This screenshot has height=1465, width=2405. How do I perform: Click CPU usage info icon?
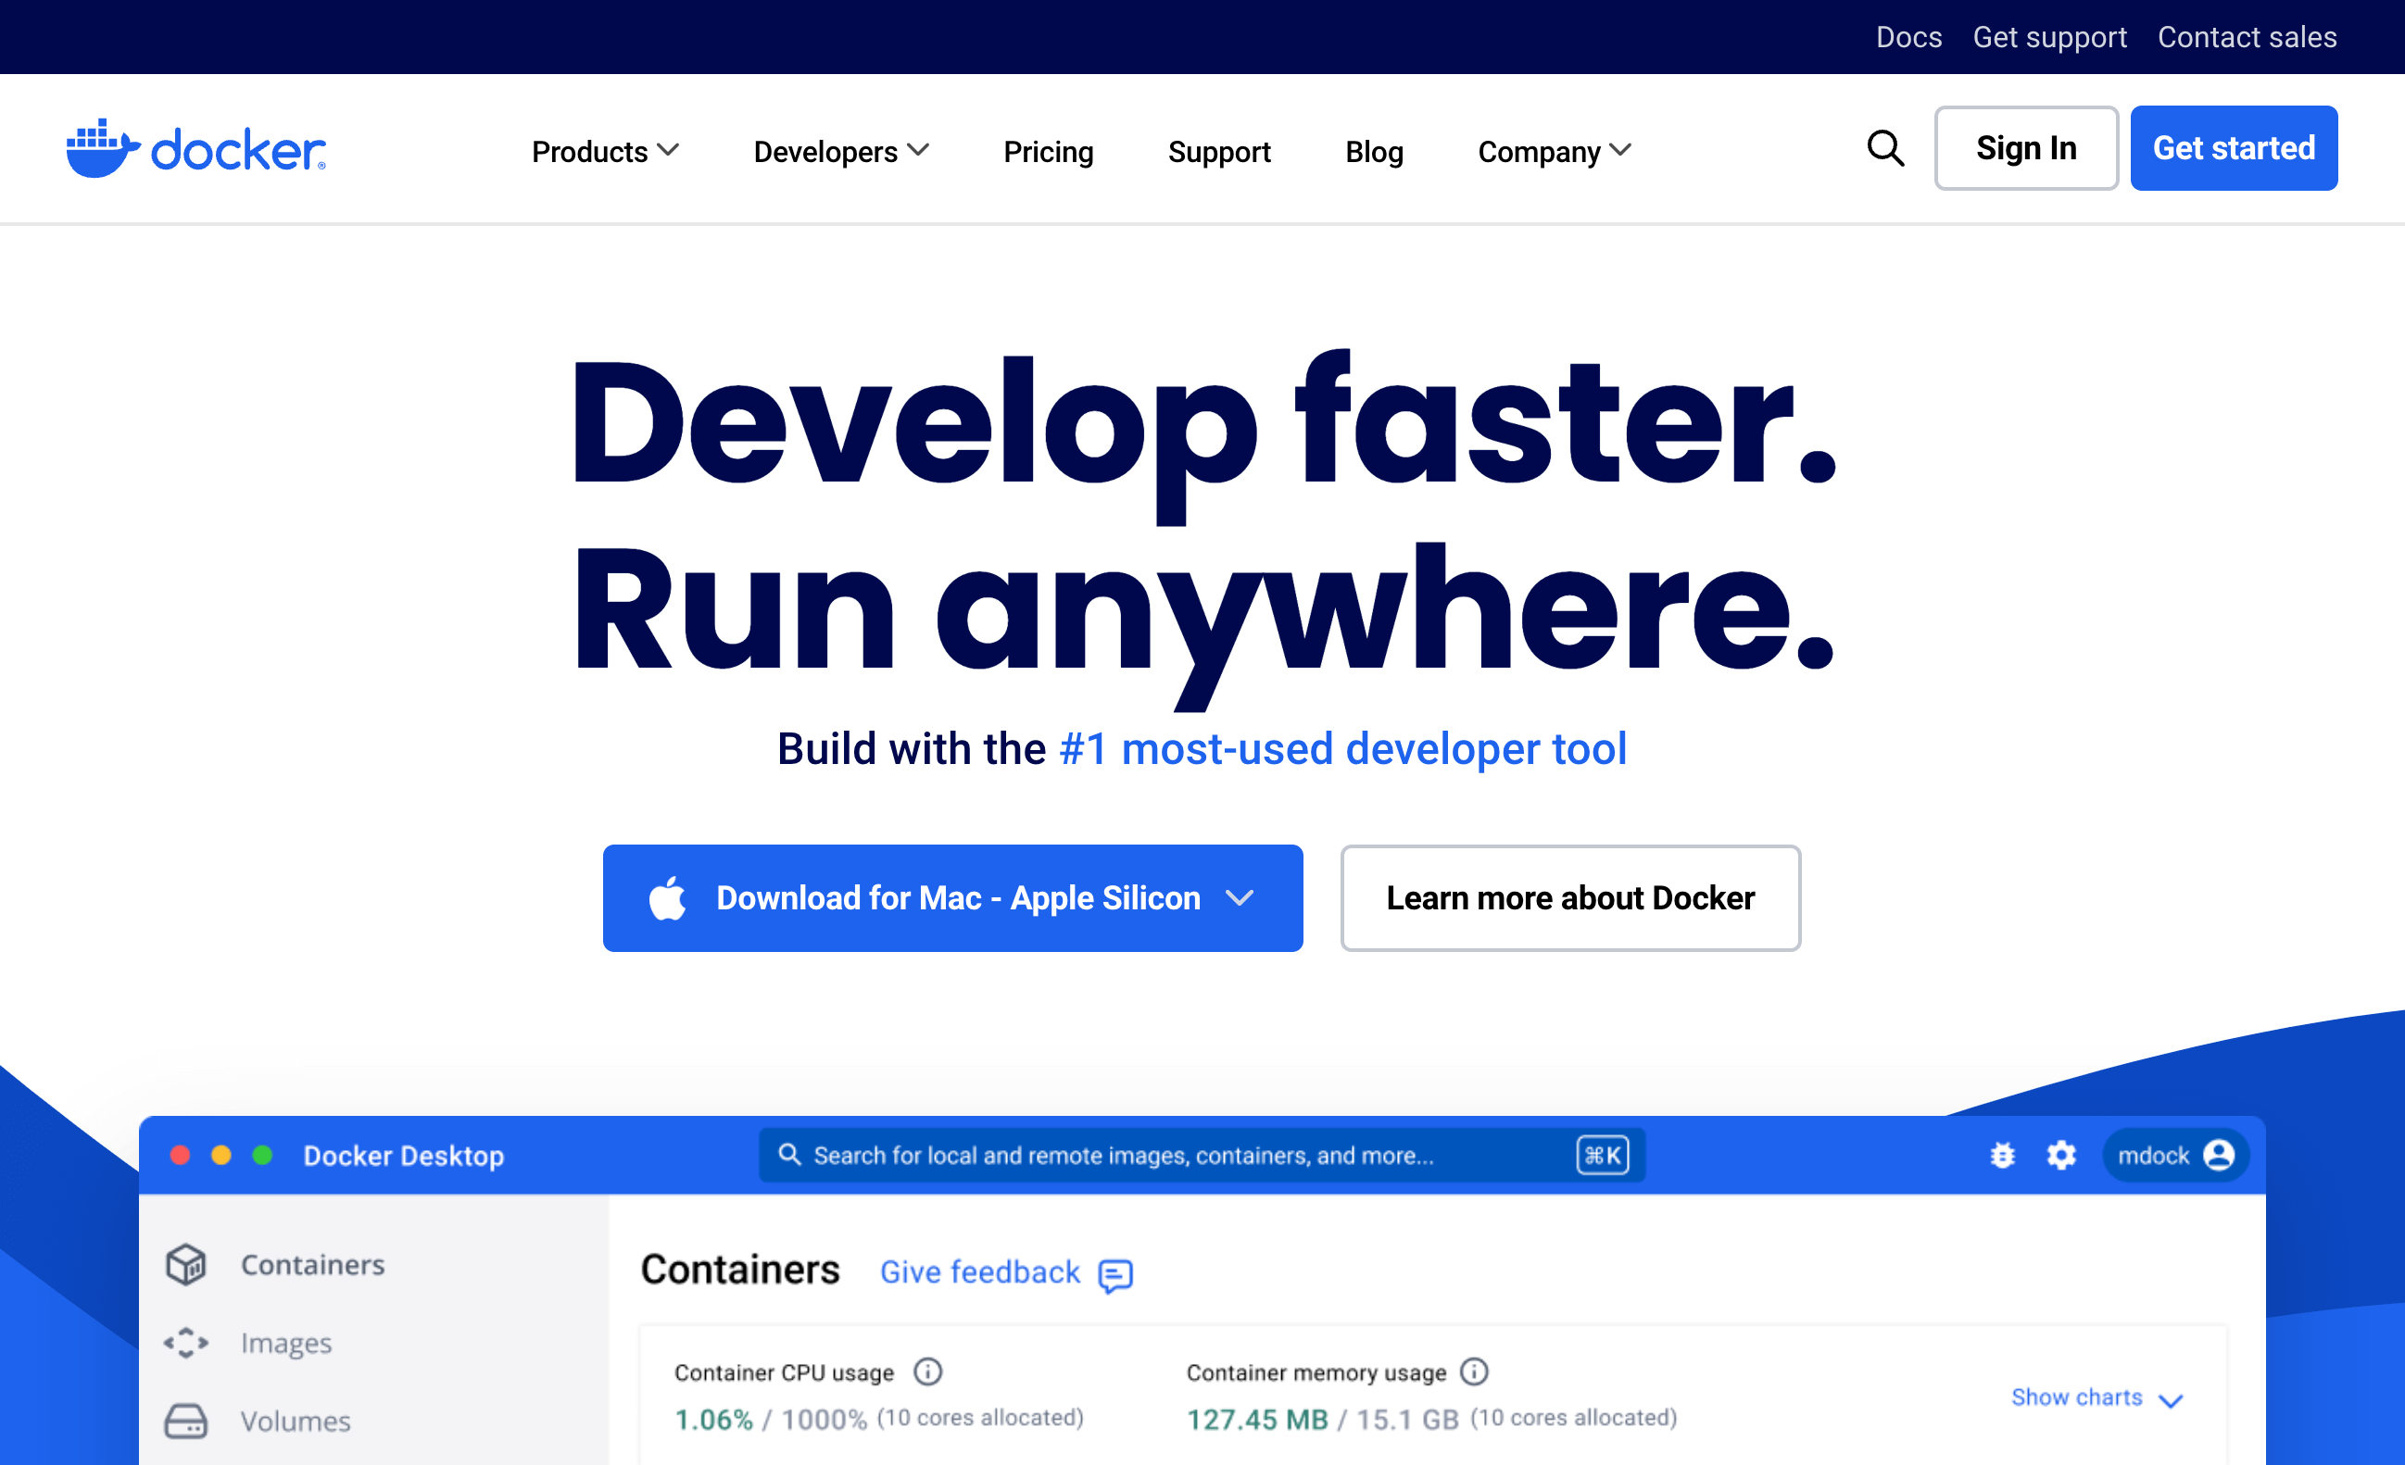(x=927, y=1371)
